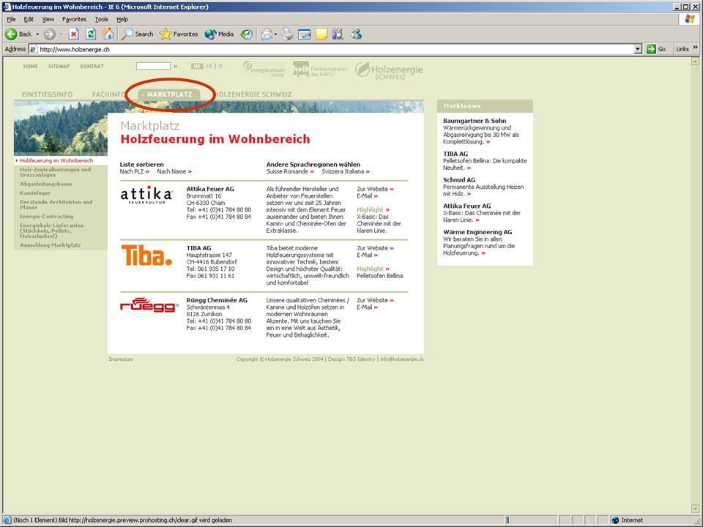703x527 pixels.
Task: Click the HOME link on the website header
Action: coord(31,67)
